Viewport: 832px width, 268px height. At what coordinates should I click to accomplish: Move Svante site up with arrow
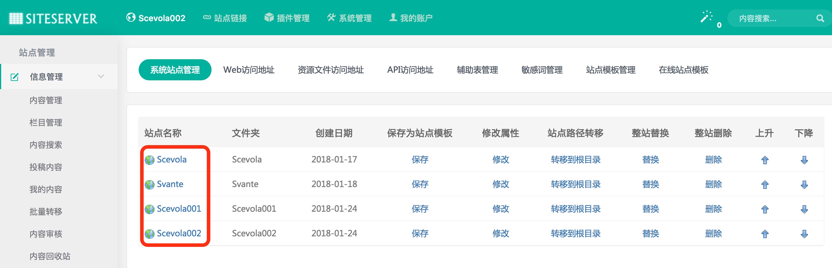(765, 184)
